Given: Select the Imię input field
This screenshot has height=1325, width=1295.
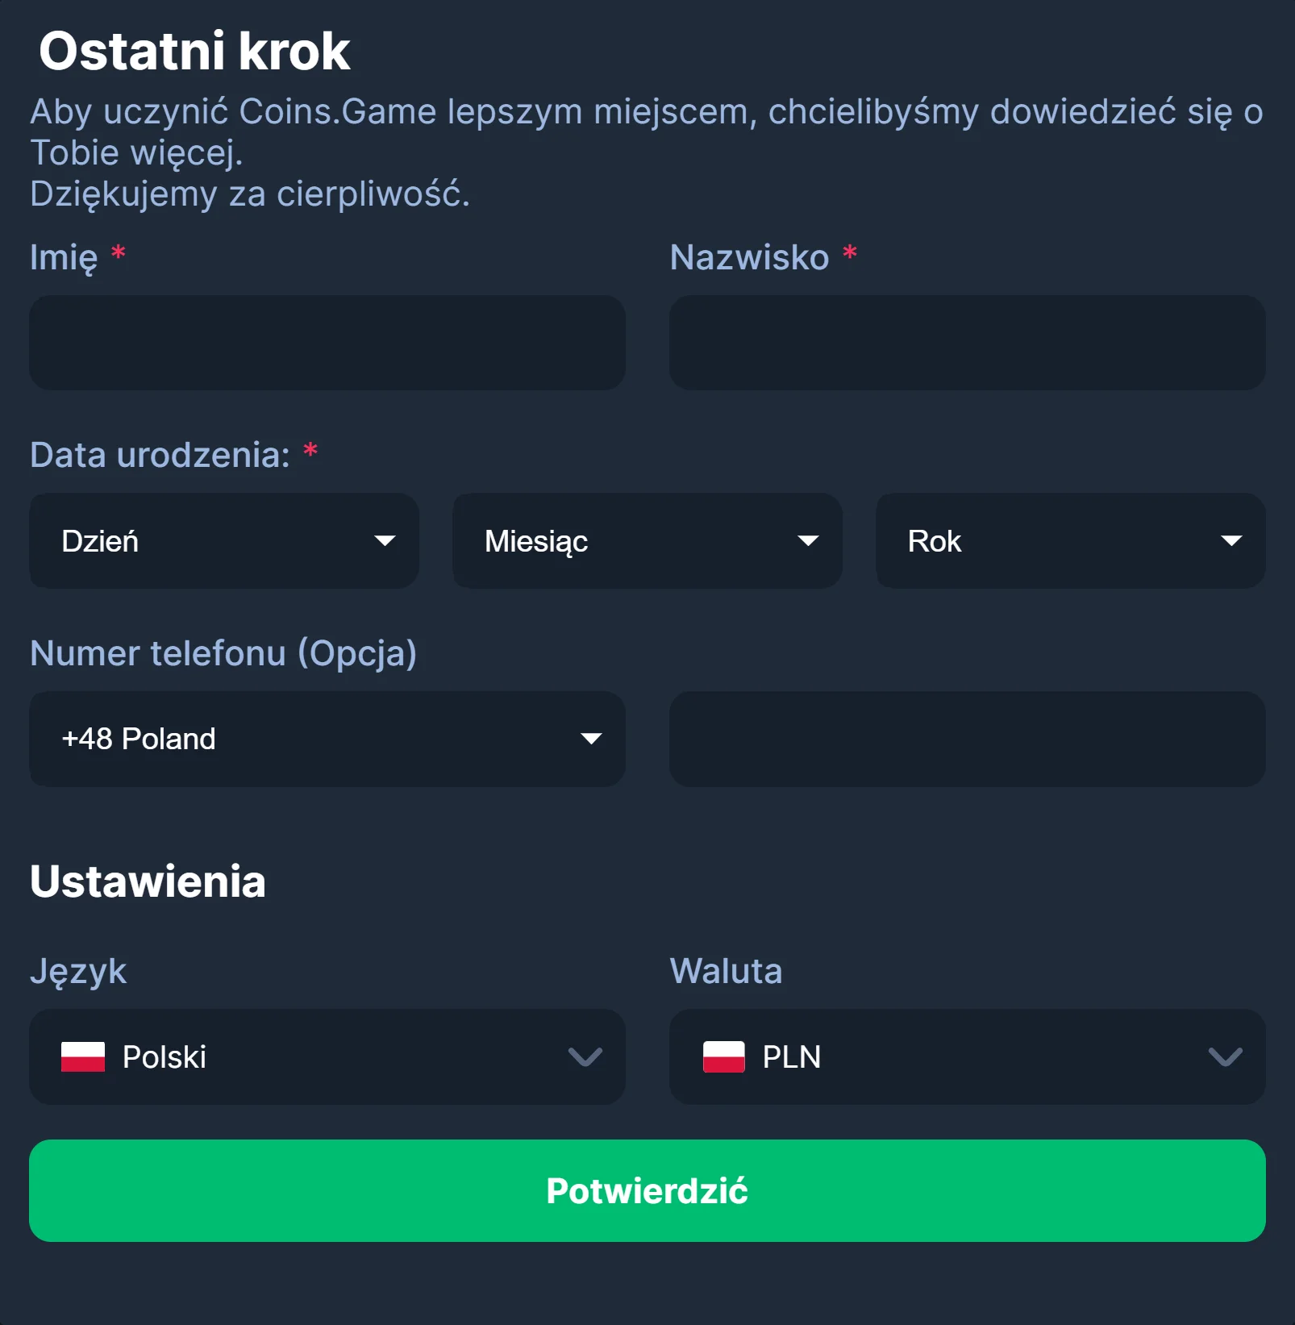Looking at the screenshot, I should [327, 343].
